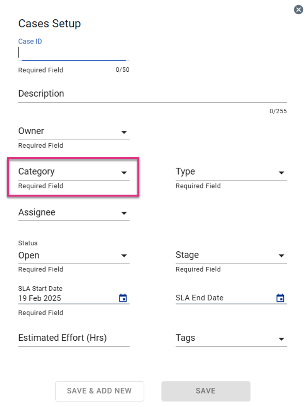The height and width of the screenshot is (407, 308).
Task: Open the Type dropdown
Action: point(231,172)
